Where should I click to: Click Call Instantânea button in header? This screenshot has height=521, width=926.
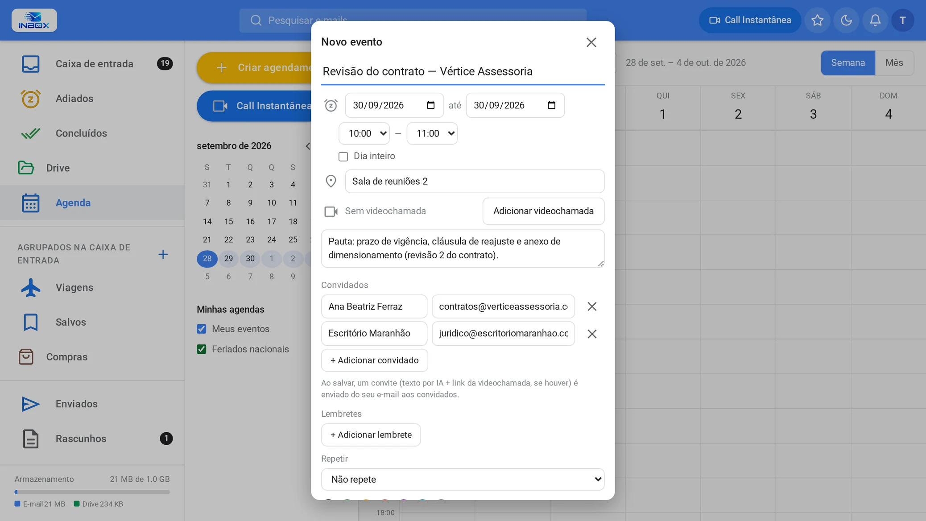point(750,20)
